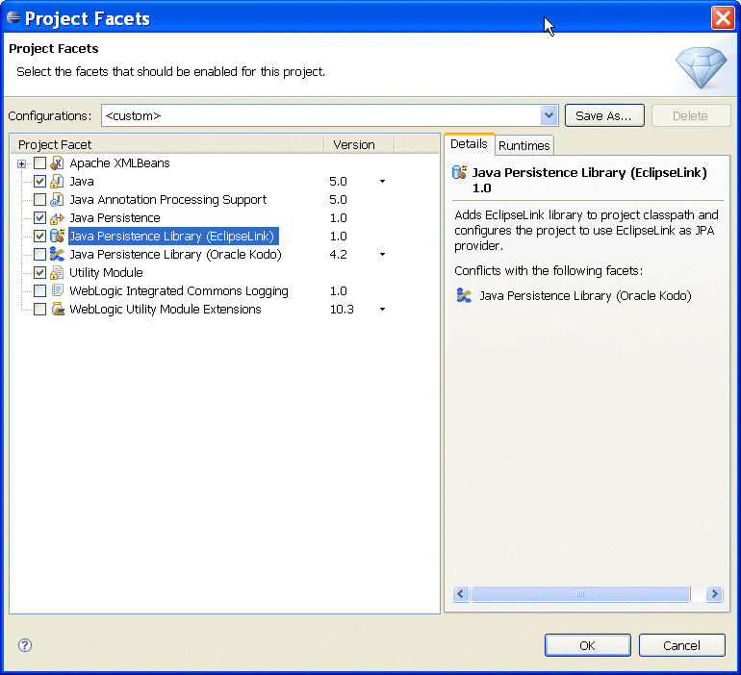Click the Utility Module facet icon

57,273
